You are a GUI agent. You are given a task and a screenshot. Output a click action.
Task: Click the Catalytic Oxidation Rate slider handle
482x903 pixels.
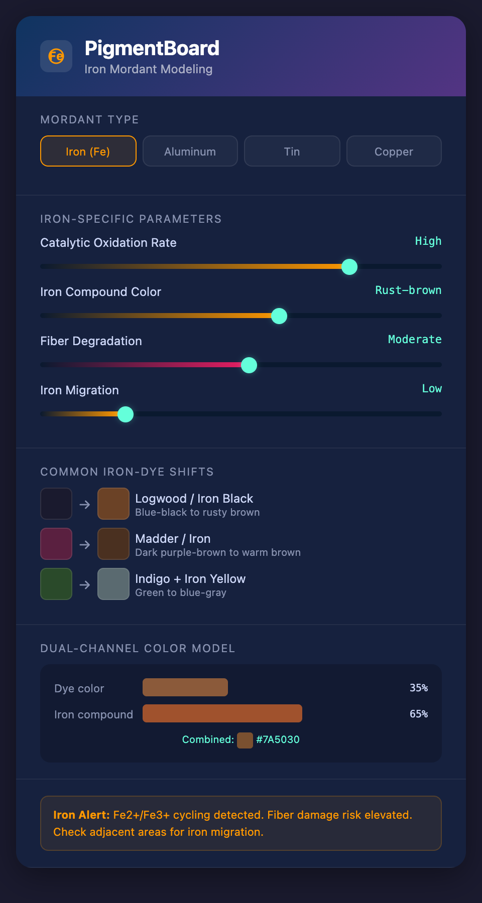coord(349,267)
